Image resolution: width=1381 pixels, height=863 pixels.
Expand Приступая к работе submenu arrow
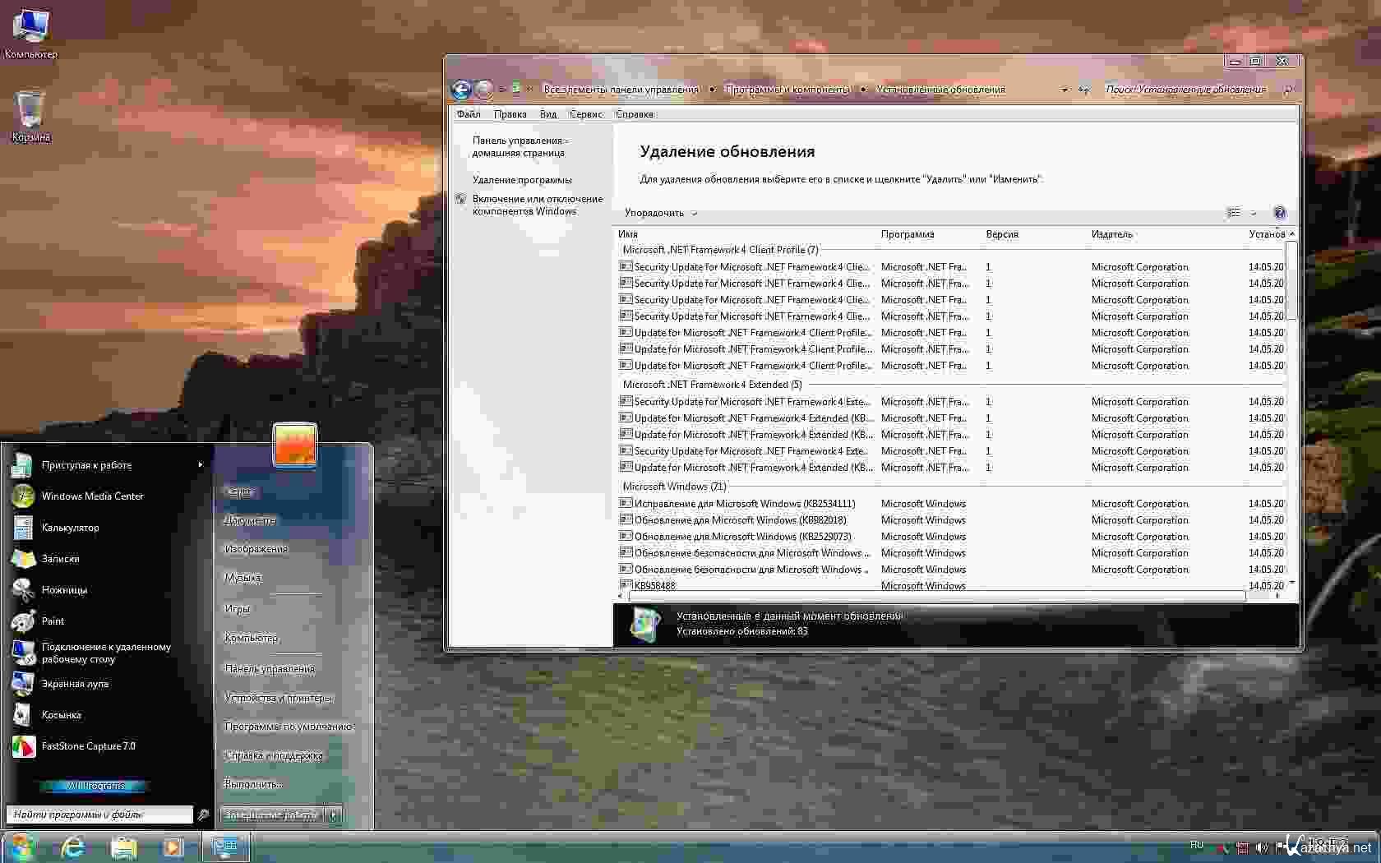(x=201, y=465)
